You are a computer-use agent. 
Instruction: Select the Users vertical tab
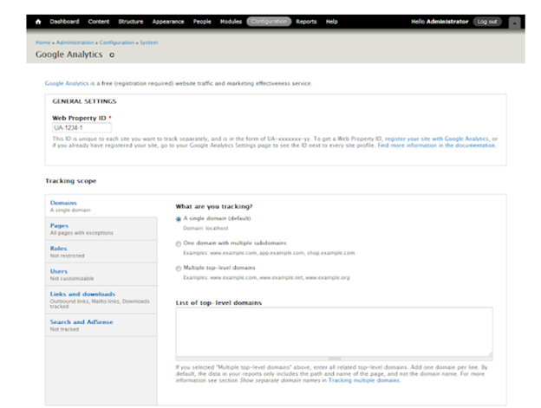pos(101,275)
